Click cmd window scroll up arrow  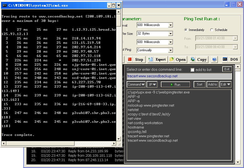pyautogui.click(x=118, y=12)
